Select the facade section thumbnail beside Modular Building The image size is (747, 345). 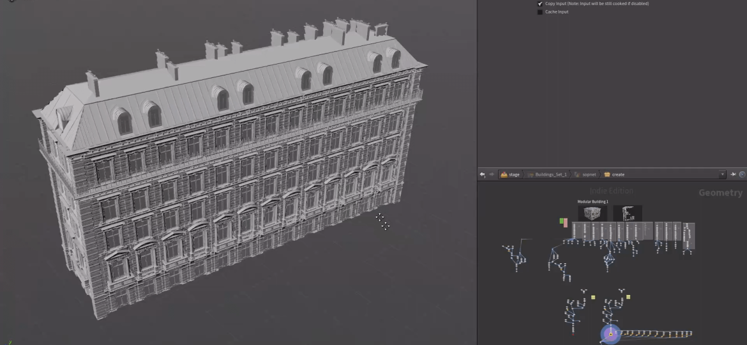pos(628,213)
